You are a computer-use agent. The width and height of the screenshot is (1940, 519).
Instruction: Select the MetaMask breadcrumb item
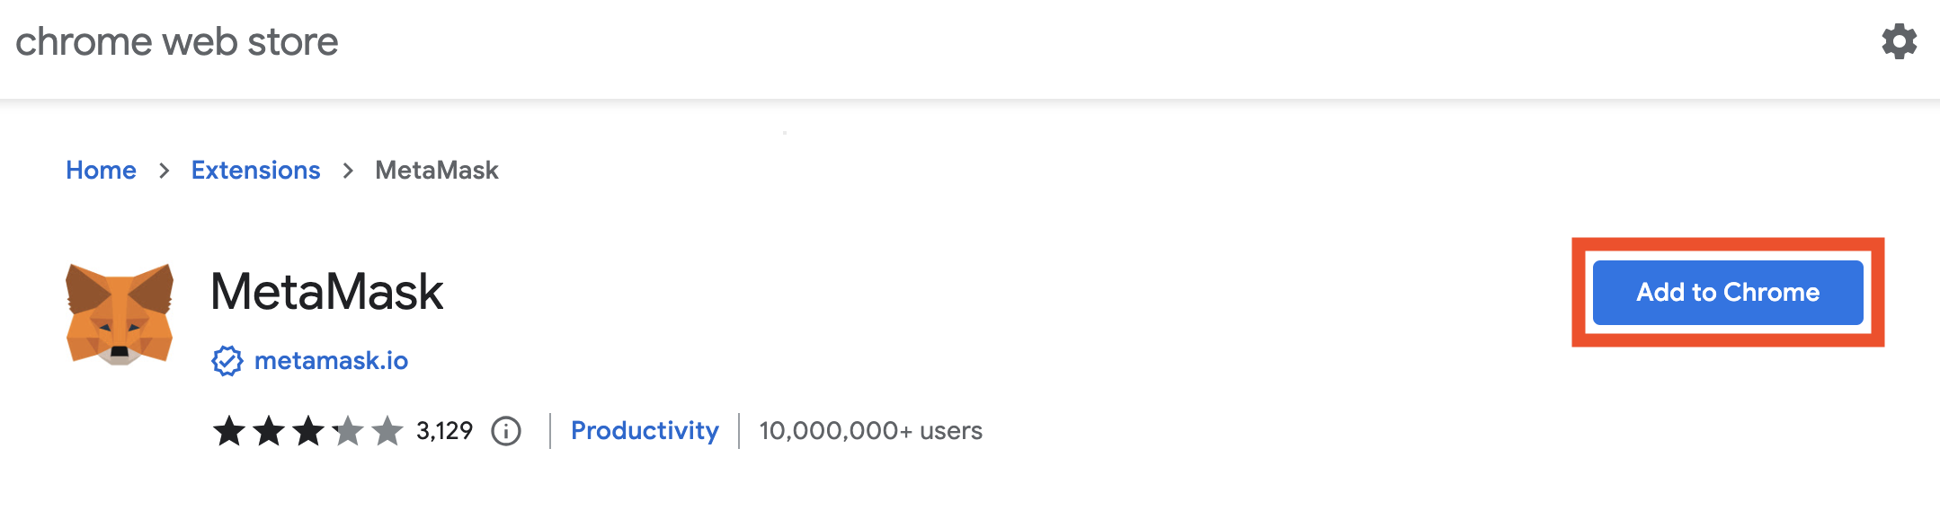tap(437, 171)
